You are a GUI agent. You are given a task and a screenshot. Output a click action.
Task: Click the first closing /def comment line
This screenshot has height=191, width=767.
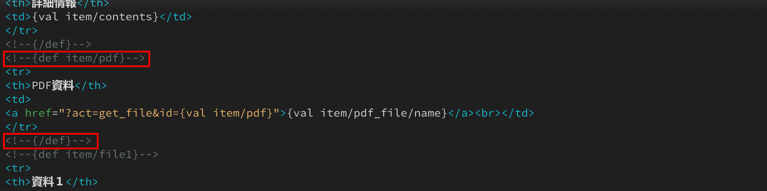click(x=49, y=44)
